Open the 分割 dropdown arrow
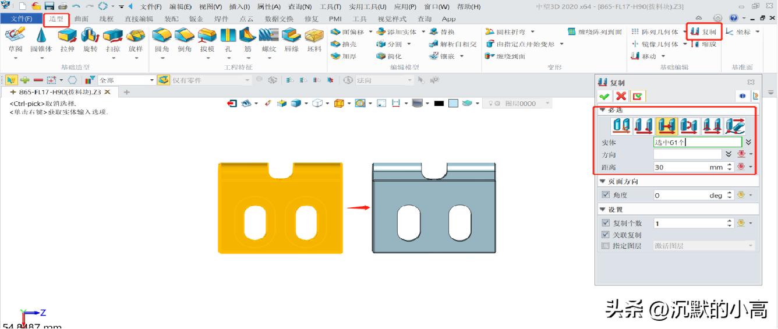 409,44
